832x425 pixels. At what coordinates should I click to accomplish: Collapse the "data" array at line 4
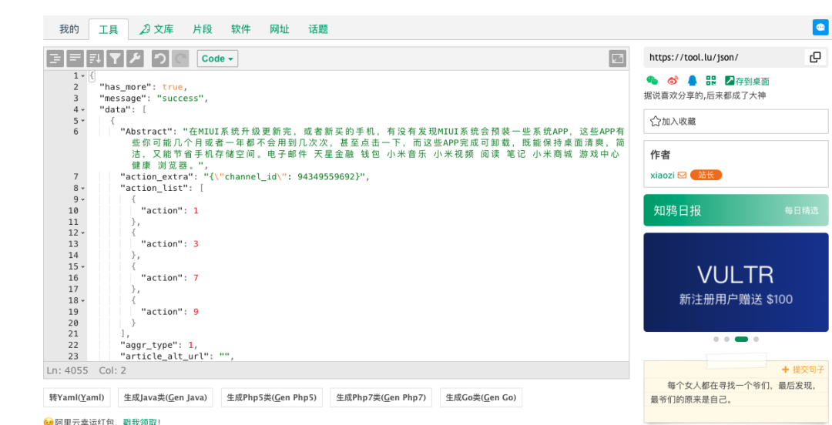coord(82,110)
